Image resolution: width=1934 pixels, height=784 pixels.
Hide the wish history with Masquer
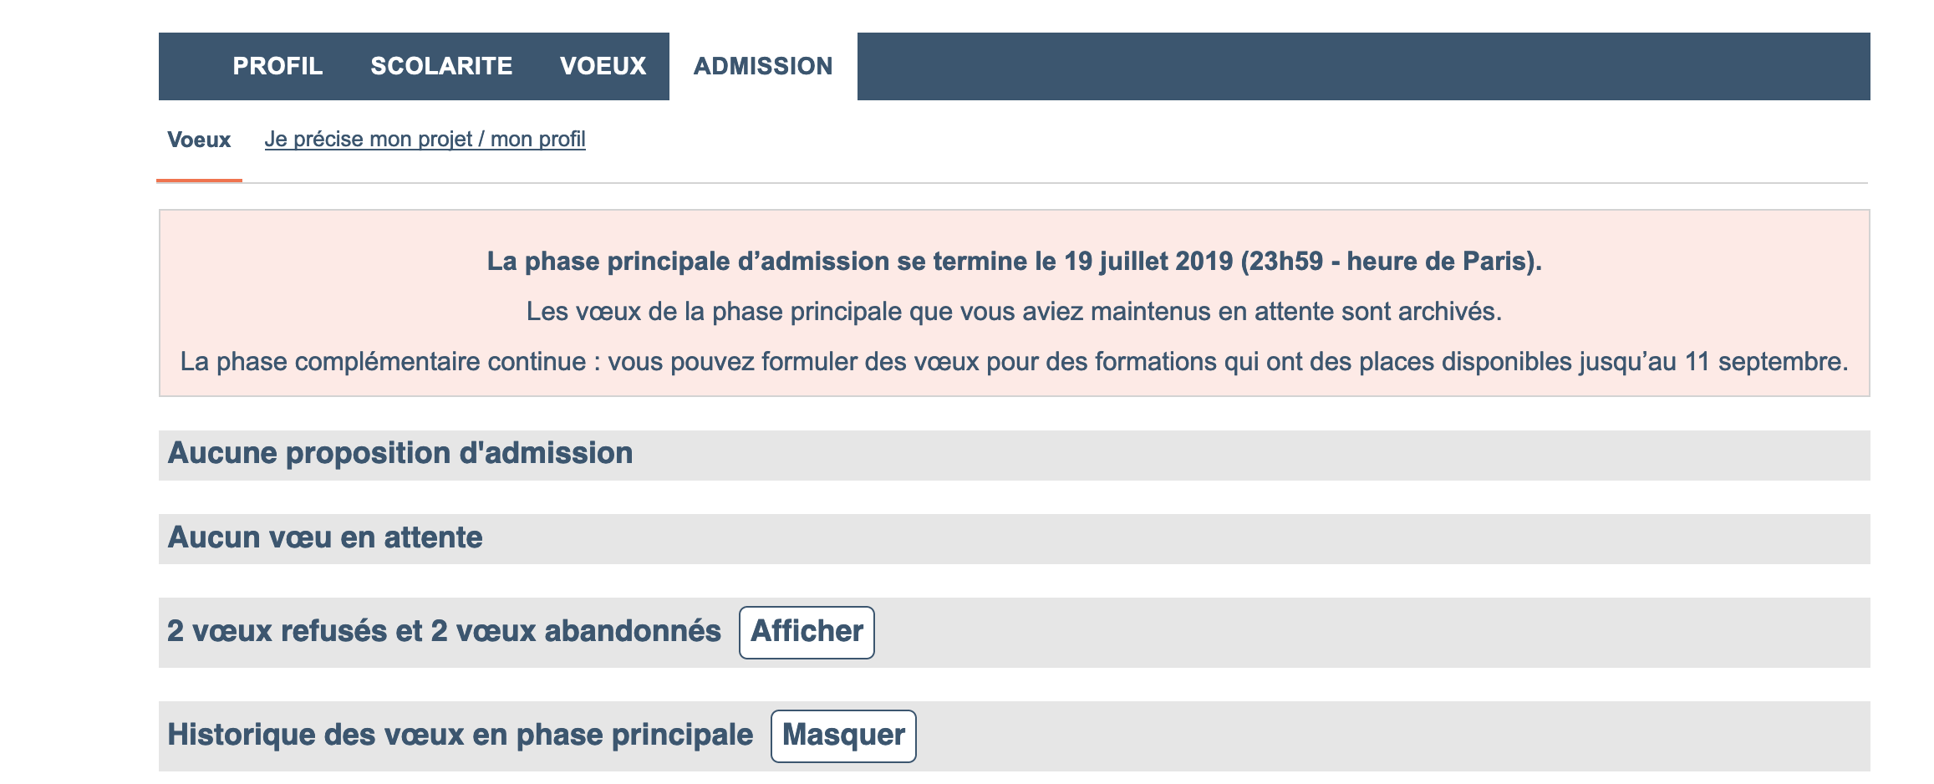tap(843, 736)
